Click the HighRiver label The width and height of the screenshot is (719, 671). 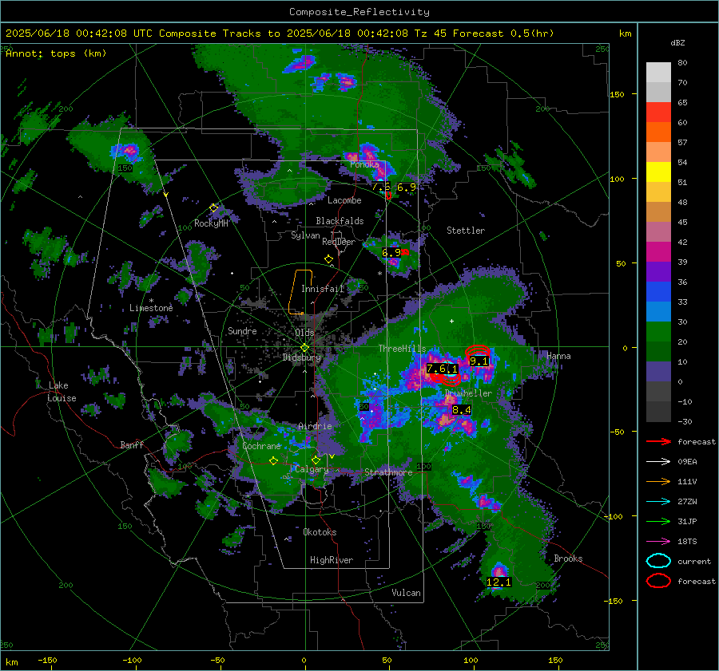click(332, 560)
